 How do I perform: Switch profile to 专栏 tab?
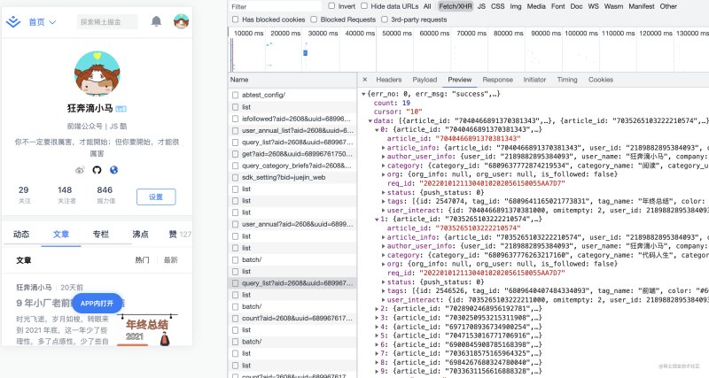click(101, 234)
